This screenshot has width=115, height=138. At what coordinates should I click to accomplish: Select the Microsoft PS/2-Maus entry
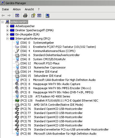coord(40,63)
